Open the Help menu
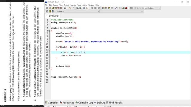 pyautogui.click(x=97, y=5)
